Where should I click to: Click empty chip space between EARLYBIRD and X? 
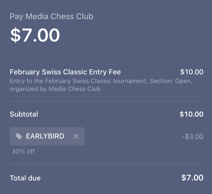[68, 136]
